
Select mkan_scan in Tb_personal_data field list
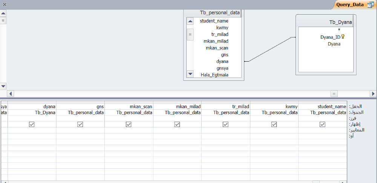[217, 48]
